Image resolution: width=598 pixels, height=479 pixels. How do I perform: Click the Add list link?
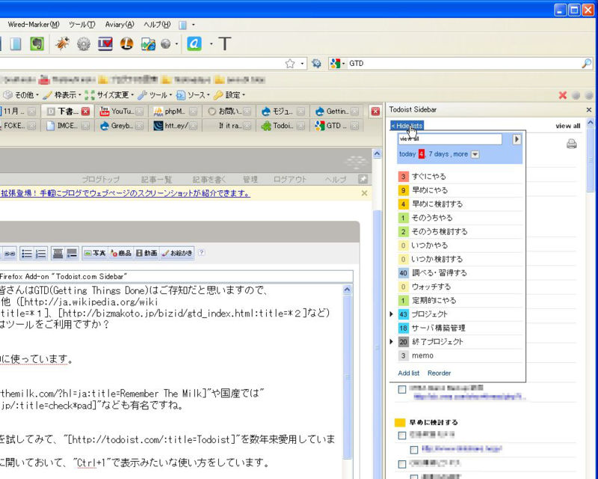[408, 373]
